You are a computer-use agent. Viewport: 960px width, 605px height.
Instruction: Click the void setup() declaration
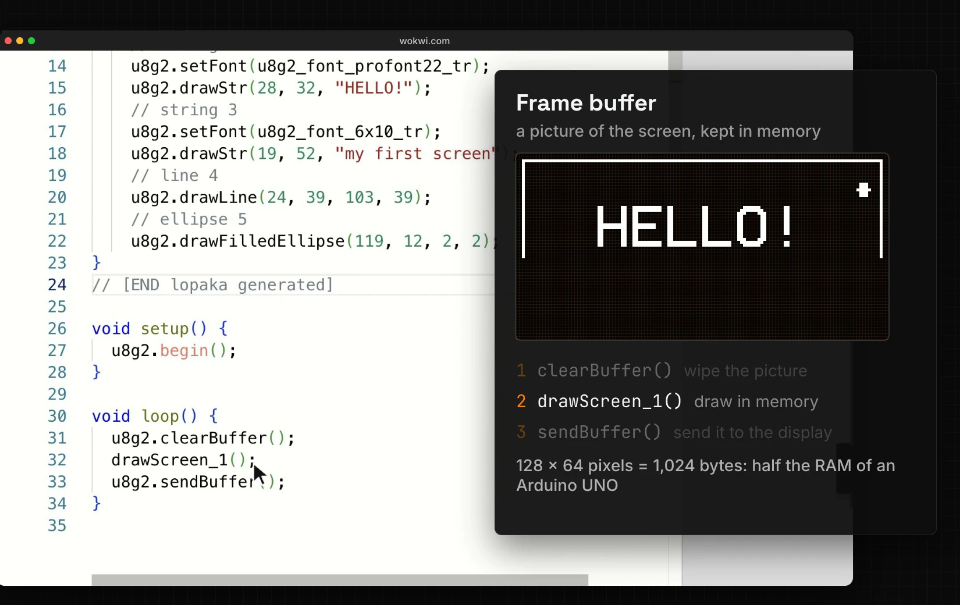pos(160,329)
